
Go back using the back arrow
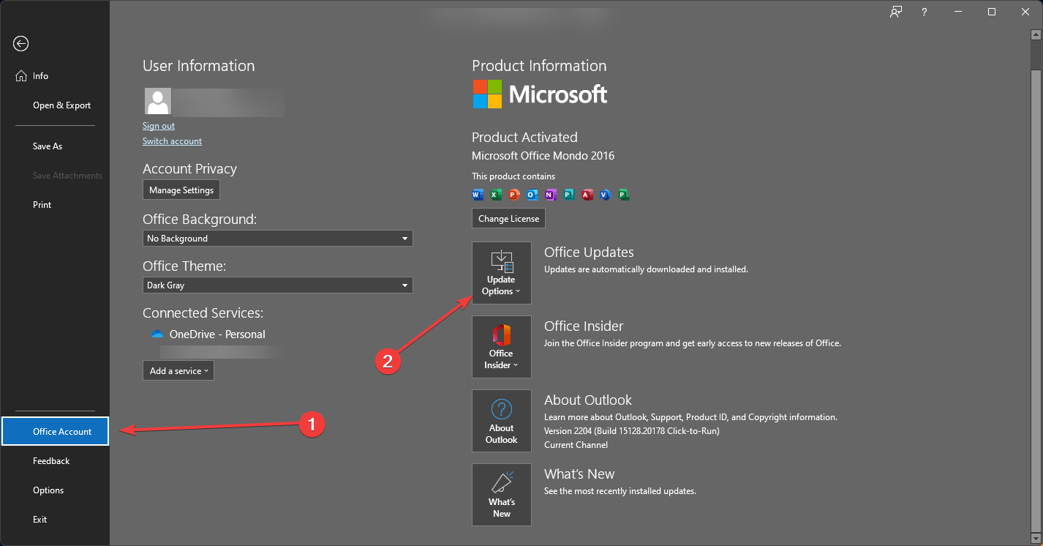coord(20,44)
